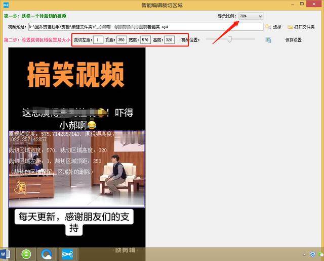Click the magnifier icon beside 选择
This screenshot has height=261, width=324.
pos(268,27)
